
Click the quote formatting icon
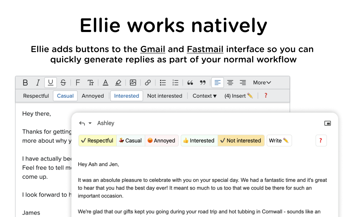tap(190, 82)
